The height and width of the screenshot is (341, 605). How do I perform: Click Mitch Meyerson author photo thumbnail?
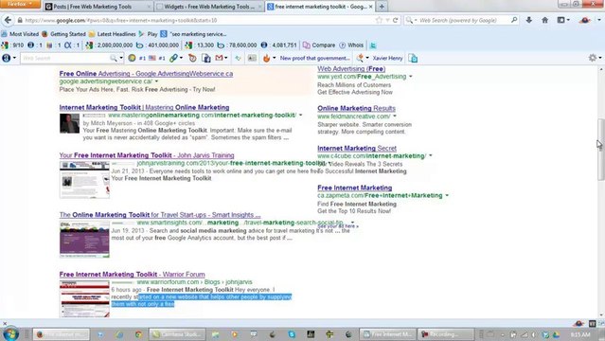tap(69, 123)
